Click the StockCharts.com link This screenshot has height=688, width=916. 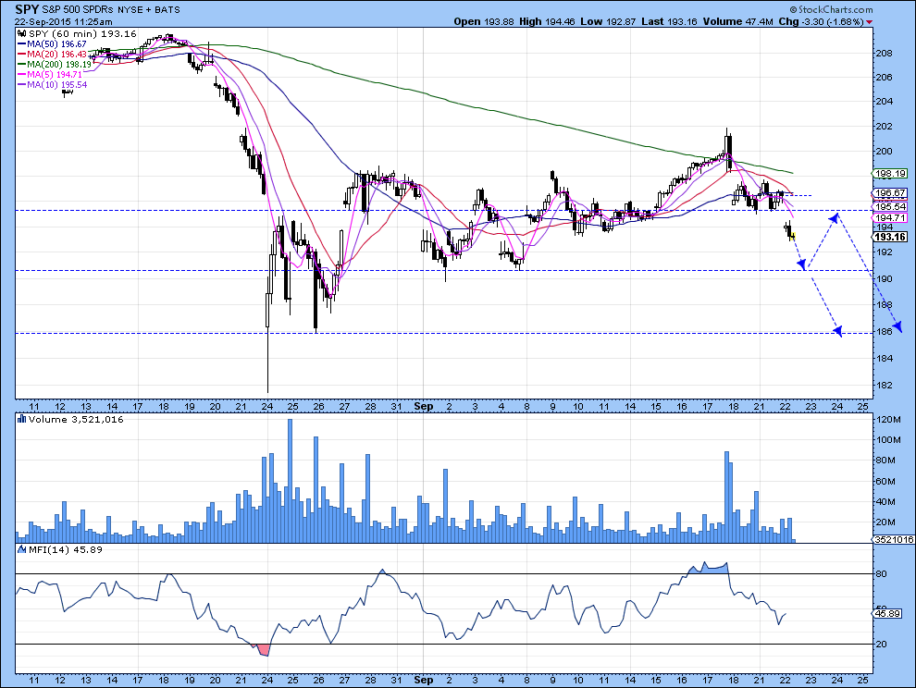point(835,9)
